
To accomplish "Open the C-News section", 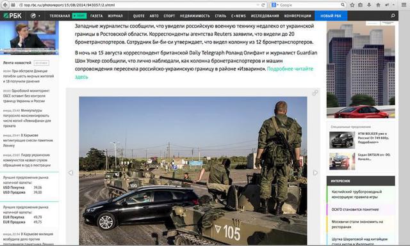I will [x=238, y=16].
